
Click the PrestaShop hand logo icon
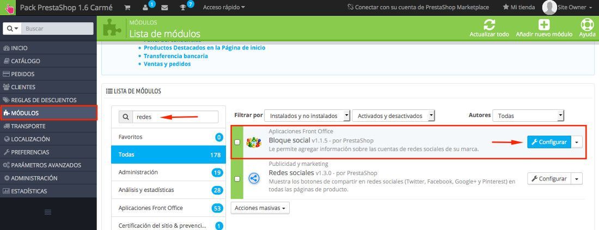click(x=8, y=8)
